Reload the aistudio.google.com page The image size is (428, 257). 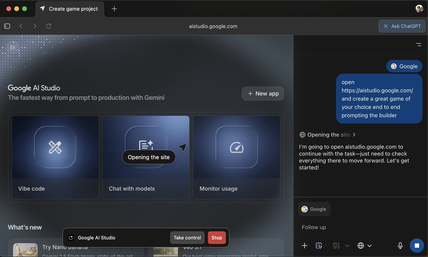pos(49,26)
